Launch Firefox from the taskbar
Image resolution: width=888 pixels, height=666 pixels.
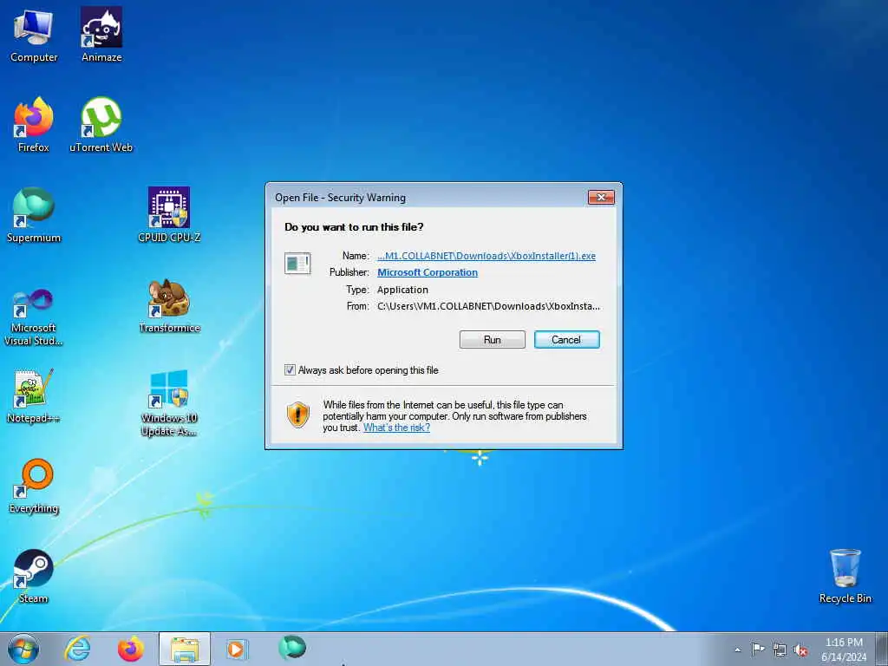[131, 649]
